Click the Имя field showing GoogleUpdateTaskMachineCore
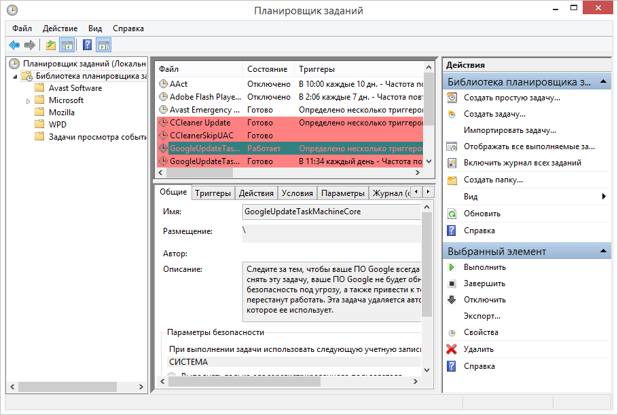Viewport: 618px width, 415px height. click(332, 212)
